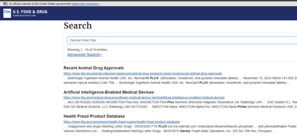Open the health-fraud-product-database URL link
The image size is (297, 138).
click(x=122, y=122)
